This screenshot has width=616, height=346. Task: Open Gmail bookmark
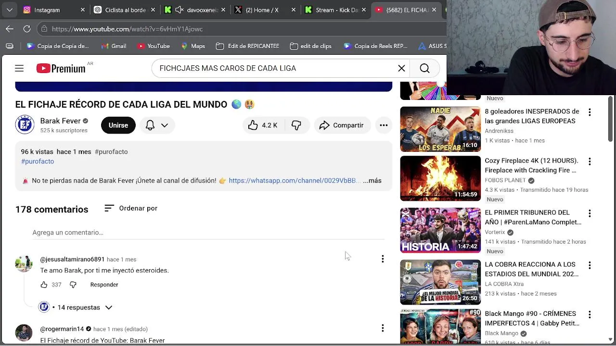point(114,46)
